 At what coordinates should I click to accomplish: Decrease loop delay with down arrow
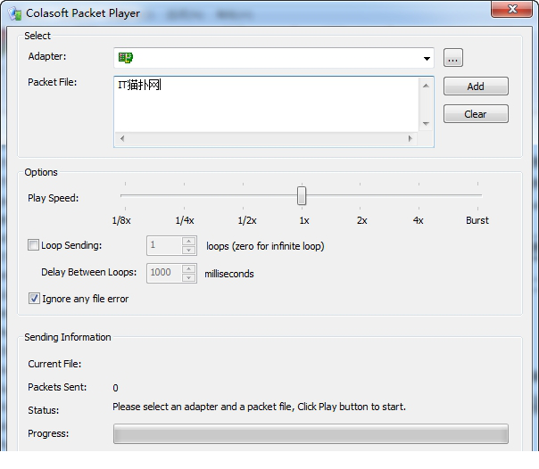[188, 277]
